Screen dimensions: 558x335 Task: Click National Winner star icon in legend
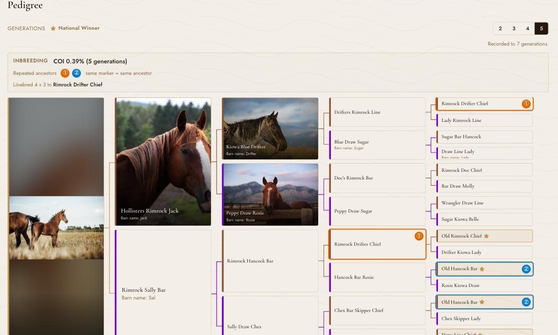pos(53,28)
